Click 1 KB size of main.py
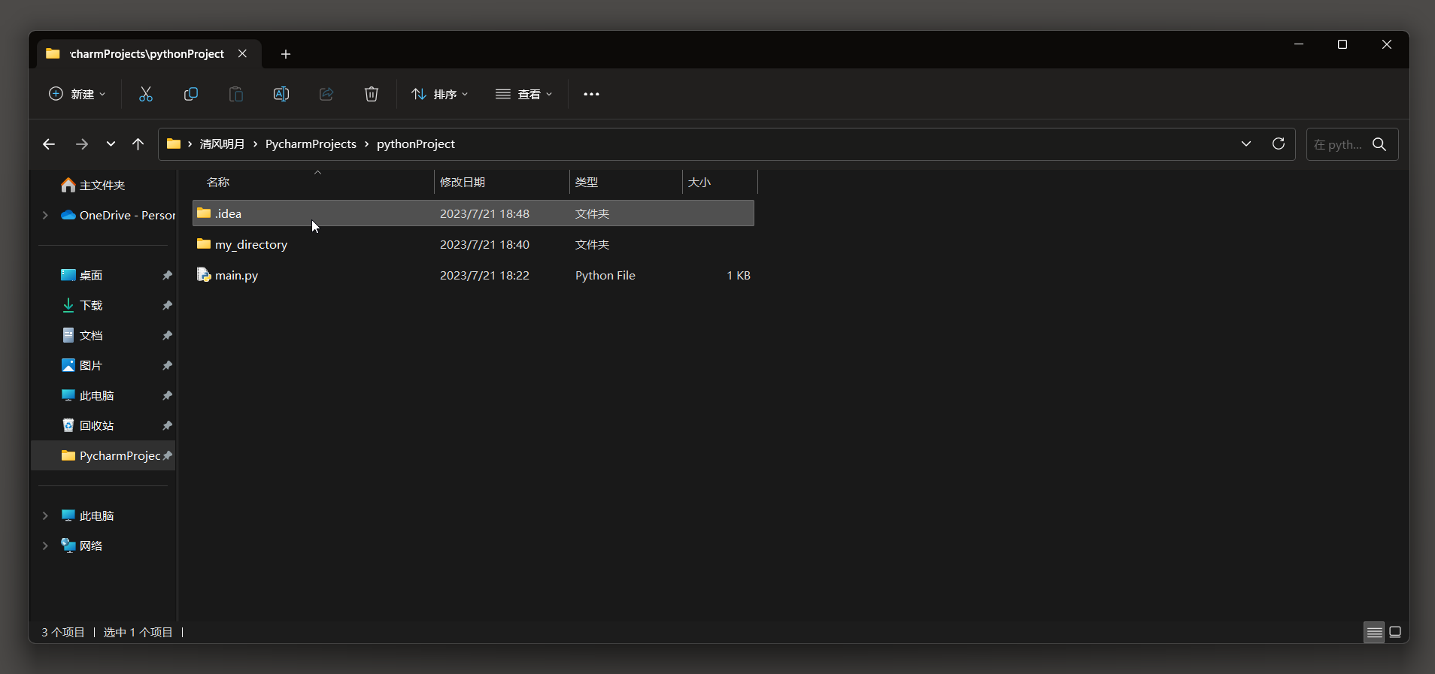The height and width of the screenshot is (674, 1435). pos(739,275)
